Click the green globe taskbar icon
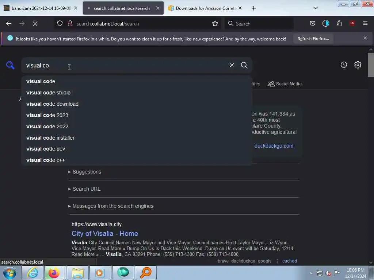 pos(123,273)
